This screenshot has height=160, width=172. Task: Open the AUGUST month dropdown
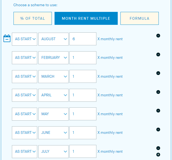pos(53,39)
